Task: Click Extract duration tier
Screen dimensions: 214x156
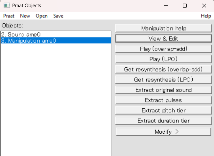Action: (x=163, y=121)
